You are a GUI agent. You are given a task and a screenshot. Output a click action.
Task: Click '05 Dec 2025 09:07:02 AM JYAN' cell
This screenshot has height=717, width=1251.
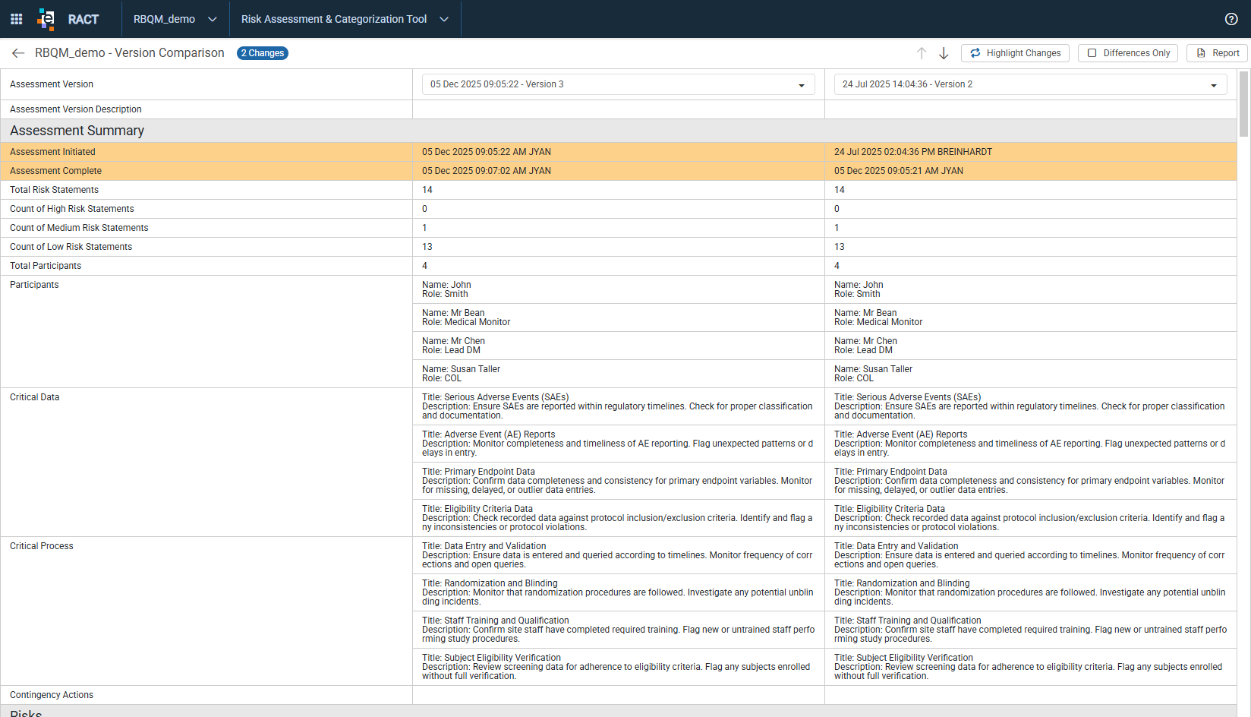619,171
